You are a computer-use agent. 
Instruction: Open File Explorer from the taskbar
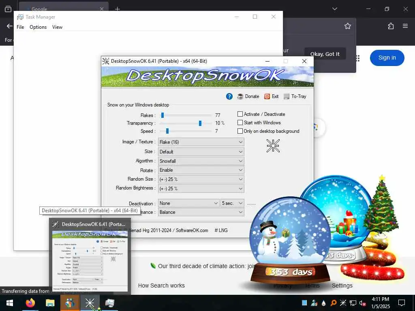click(50, 303)
